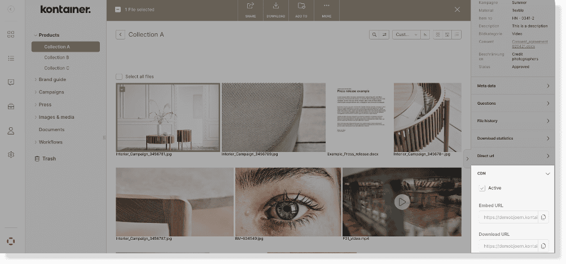
Task: Select Collection C in the tree
Action: pos(56,68)
